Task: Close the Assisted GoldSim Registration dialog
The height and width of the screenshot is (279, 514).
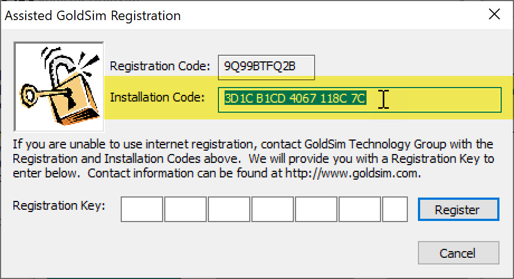Action: click(494, 15)
